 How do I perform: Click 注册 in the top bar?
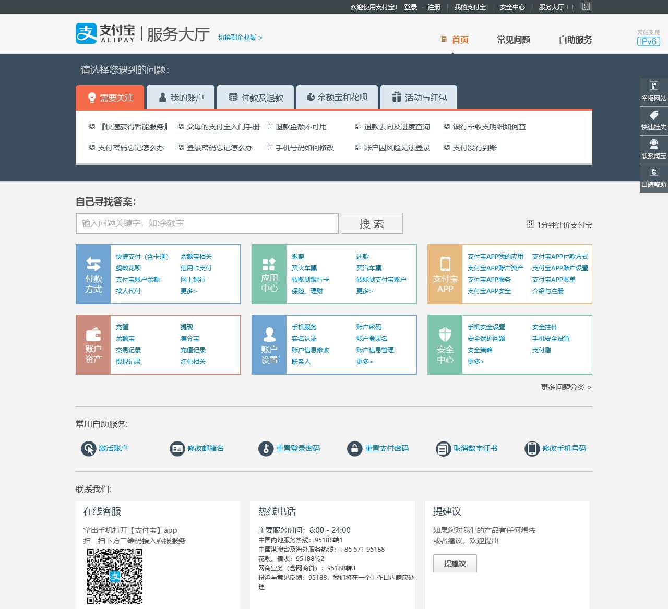pos(434,7)
